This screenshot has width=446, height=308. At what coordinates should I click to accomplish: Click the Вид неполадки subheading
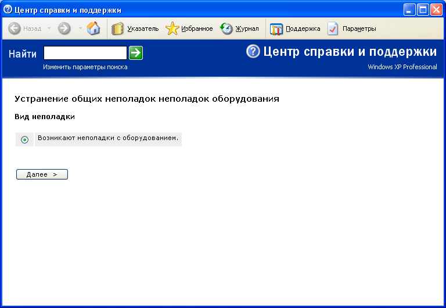45,117
